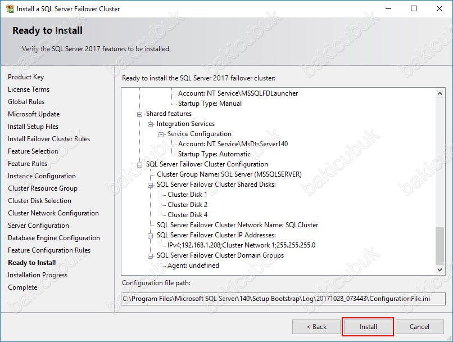The width and height of the screenshot is (453, 342).
Task: Select the Install Failover Cluster Rules step
Action: [49, 139]
